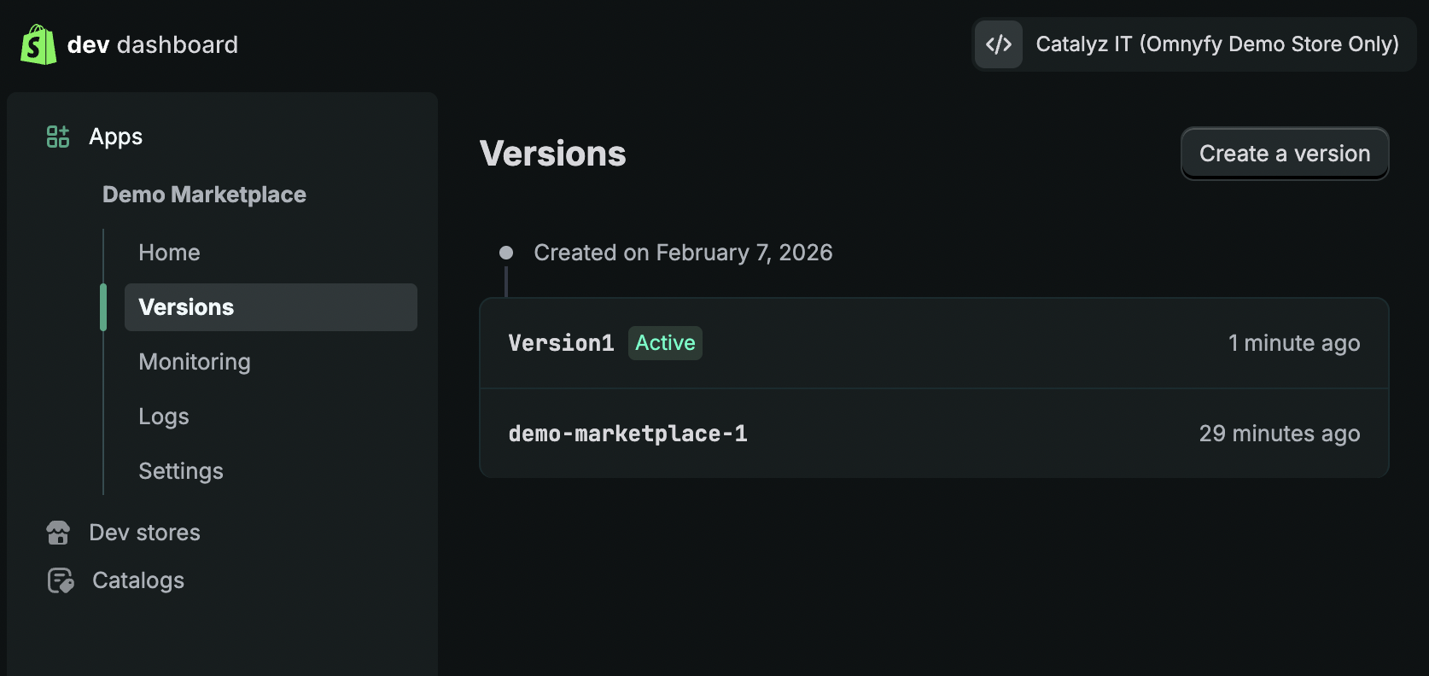Open the Version1 row
Screen dimensions: 1429x676
pos(934,343)
